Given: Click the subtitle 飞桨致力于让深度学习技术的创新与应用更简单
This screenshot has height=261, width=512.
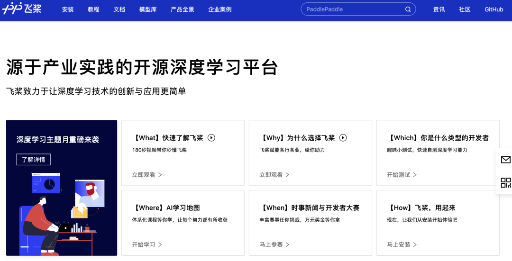Looking at the screenshot, I should pyautogui.click(x=96, y=91).
